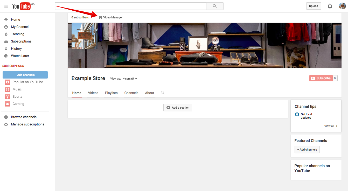Open the About tab
Image resolution: width=348 pixels, height=191 pixels.
pos(150,93)
